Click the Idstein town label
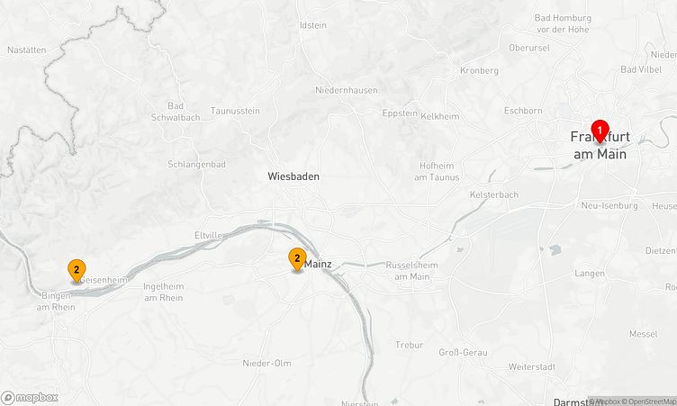This screenshot has width=677, height=406. pos(313,25)
